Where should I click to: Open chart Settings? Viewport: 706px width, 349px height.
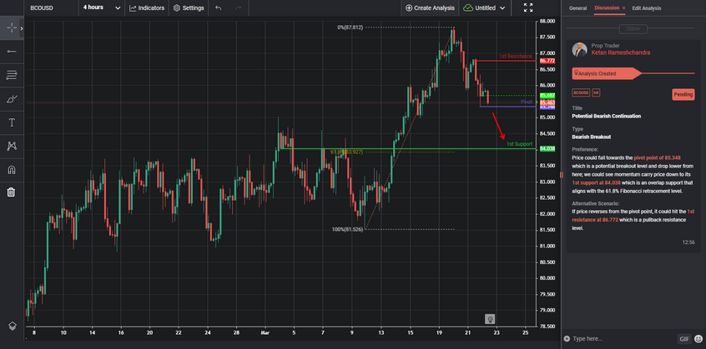pyautogui.click(x=189, y=8)
